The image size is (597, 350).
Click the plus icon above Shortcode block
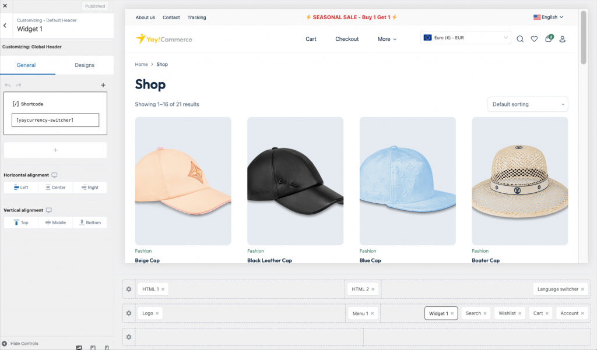tap(103, 86)
